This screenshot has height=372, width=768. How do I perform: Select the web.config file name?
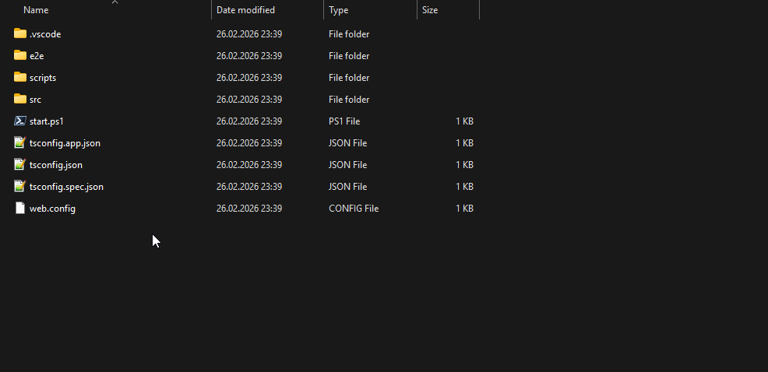[52, 209]
